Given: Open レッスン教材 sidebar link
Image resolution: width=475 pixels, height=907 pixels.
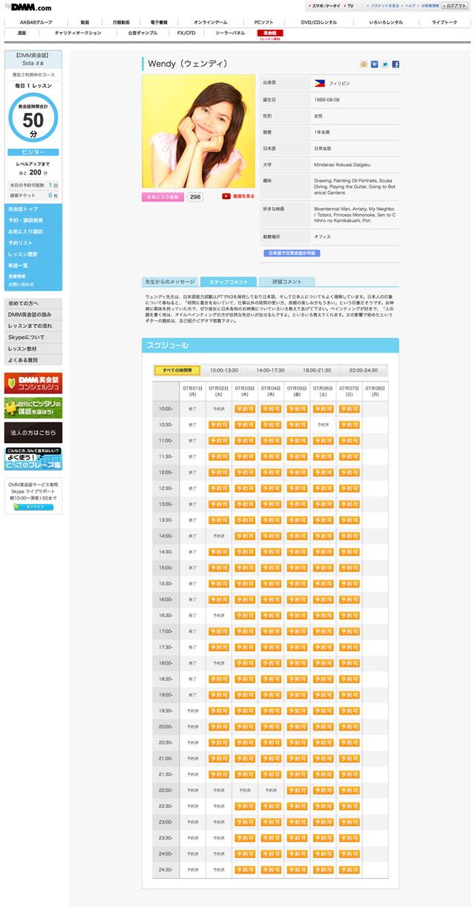Looking at the screenshot, I should pos(33,348).
